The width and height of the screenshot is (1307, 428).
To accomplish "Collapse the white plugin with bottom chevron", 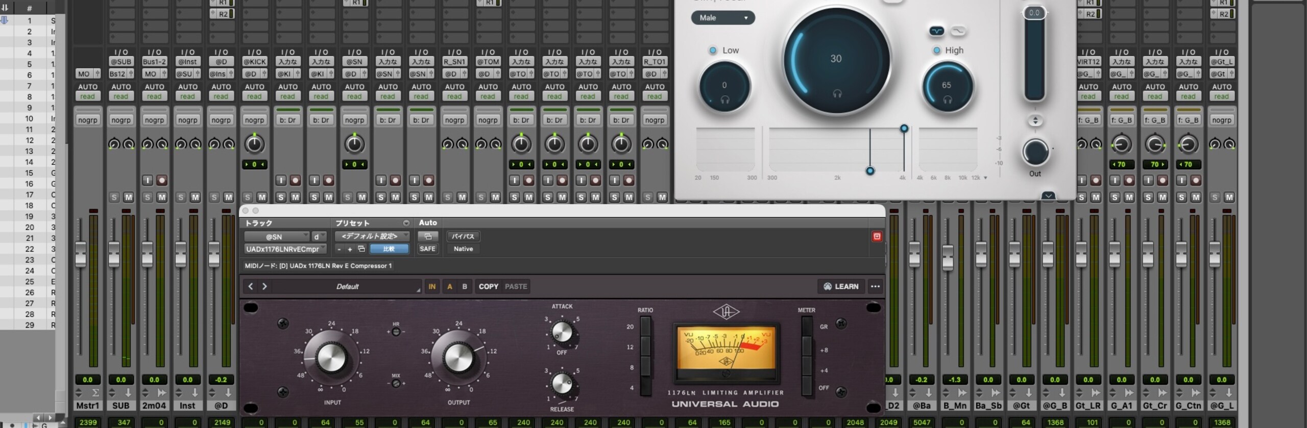I will (1048, 195).
